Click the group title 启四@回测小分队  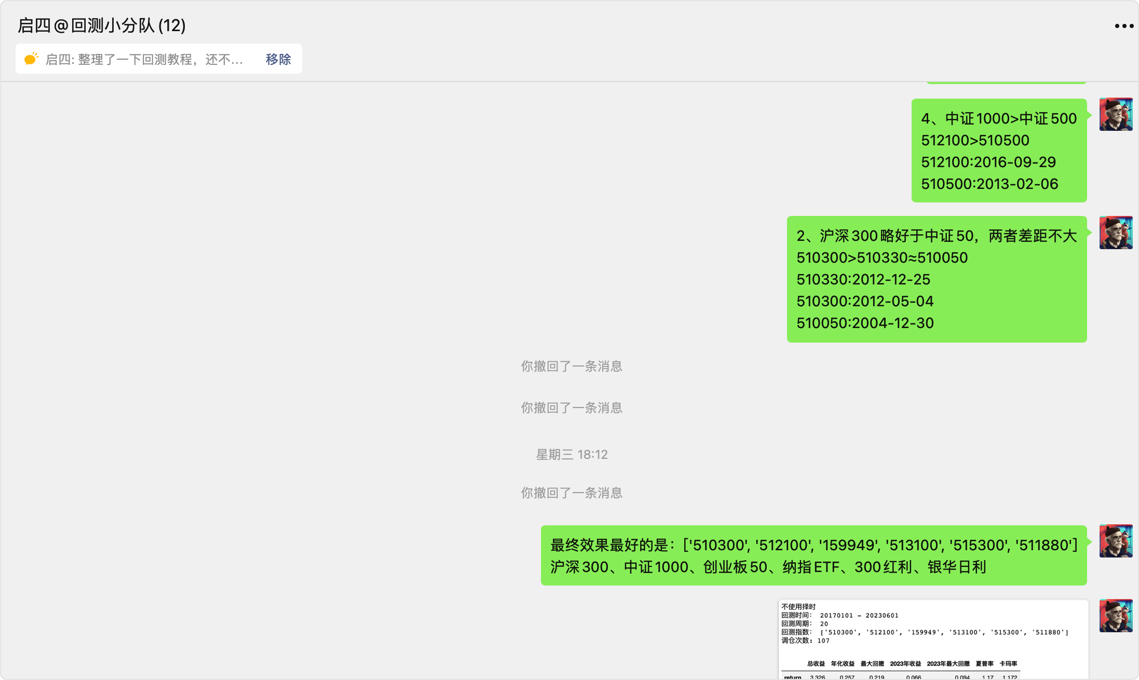(102, 25)
